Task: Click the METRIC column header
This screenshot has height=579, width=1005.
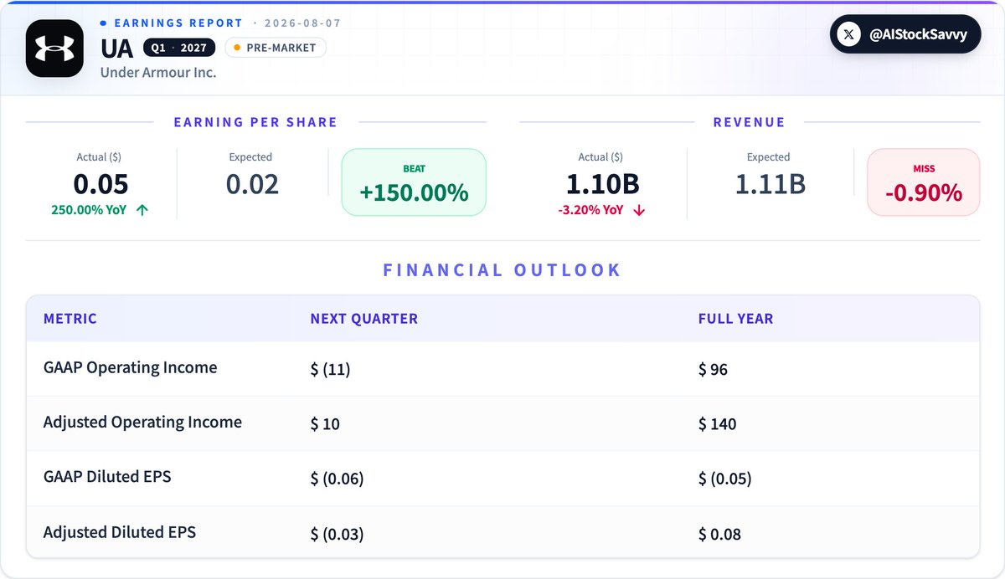Action: tap(70, 319)
